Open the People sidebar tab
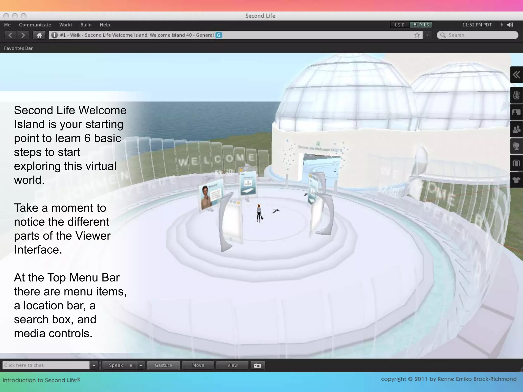 pos(516,129)
